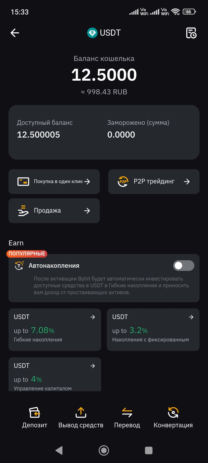Image resolution: width=208 pixels, height=463 pixels.
Task: Tap the back arrow icon
Action: coord(15,33)
